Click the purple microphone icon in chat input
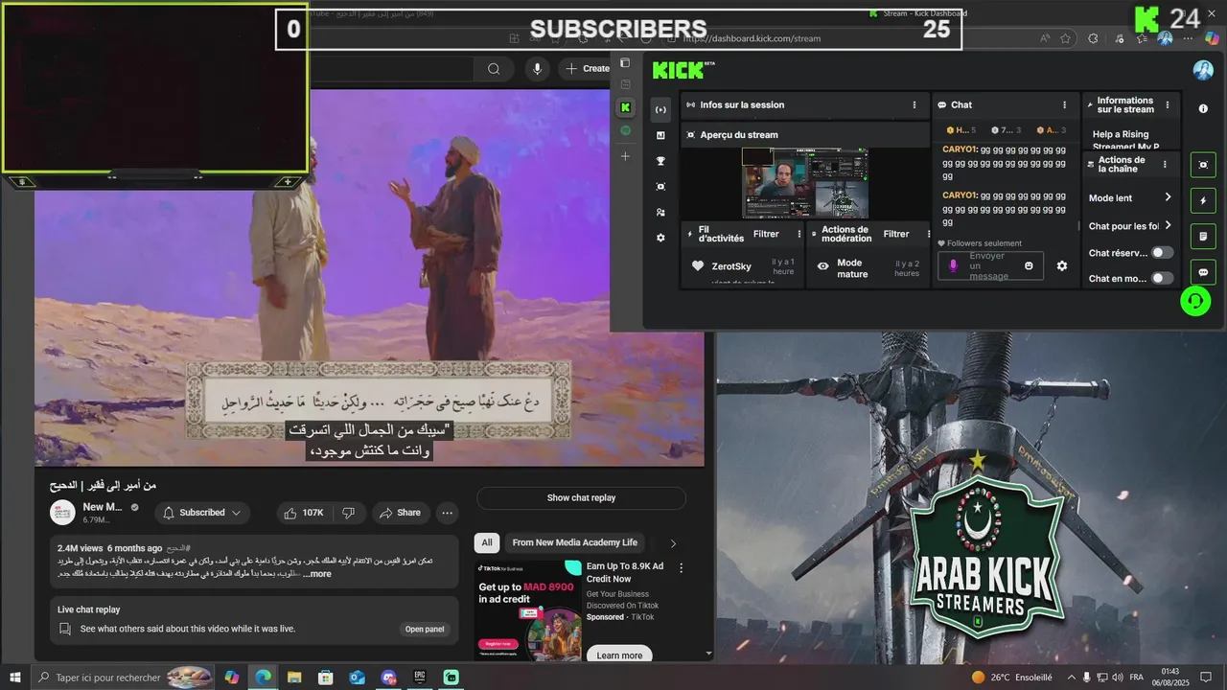The width and height of the screenshot is (1227, 690). point(953,265)
